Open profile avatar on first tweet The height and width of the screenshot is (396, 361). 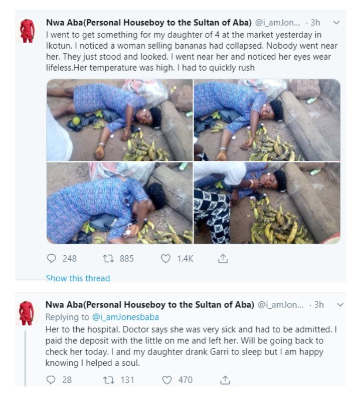click(27, 31)
